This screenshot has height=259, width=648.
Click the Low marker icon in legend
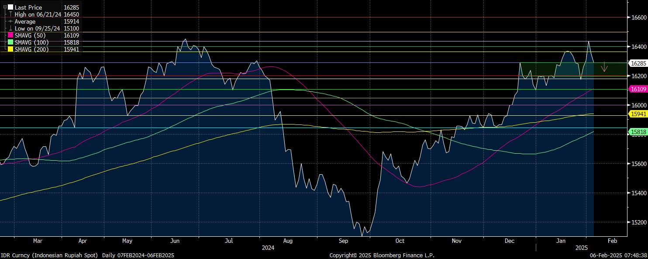[10, 28]
